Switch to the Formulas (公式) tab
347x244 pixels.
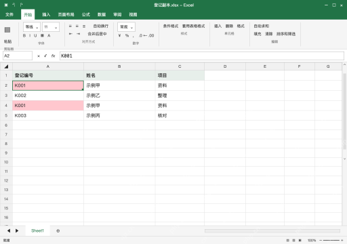(86, 14)
